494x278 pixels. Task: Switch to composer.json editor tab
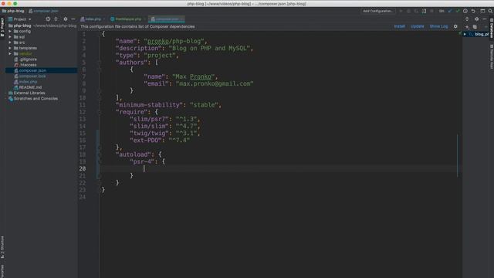tap(167, 19)
